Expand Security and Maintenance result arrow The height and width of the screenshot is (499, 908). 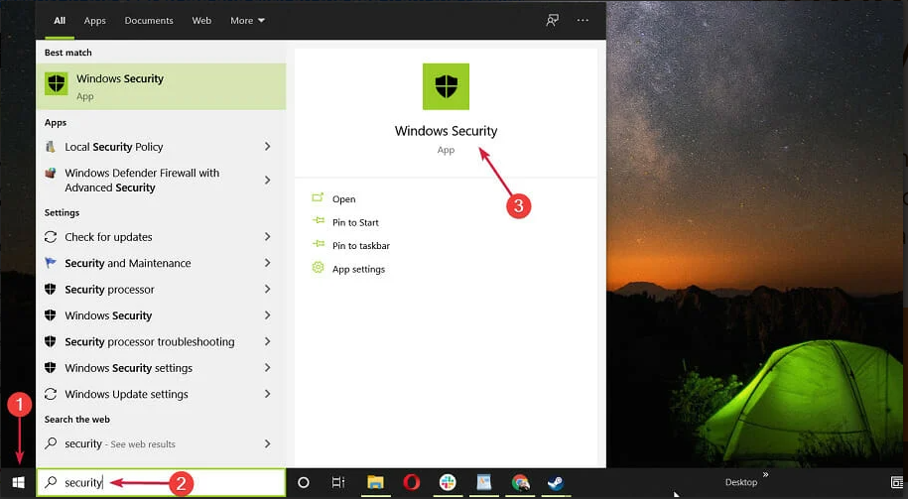[x=267, y=263]
